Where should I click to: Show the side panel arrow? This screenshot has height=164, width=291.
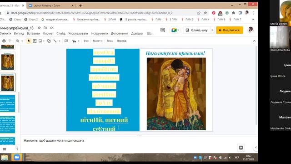click(x=256, y=148)
